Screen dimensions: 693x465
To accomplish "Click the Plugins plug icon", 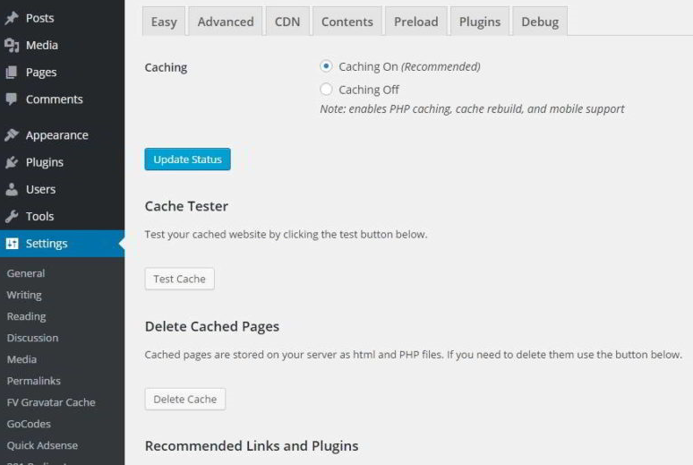I will pos(12,162).
